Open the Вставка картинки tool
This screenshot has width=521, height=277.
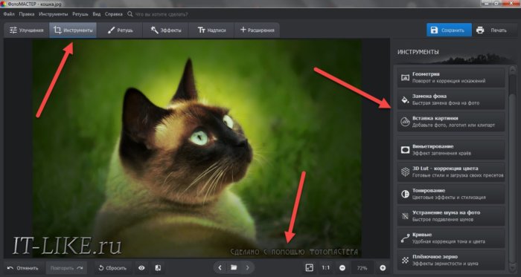click(451, 122)
